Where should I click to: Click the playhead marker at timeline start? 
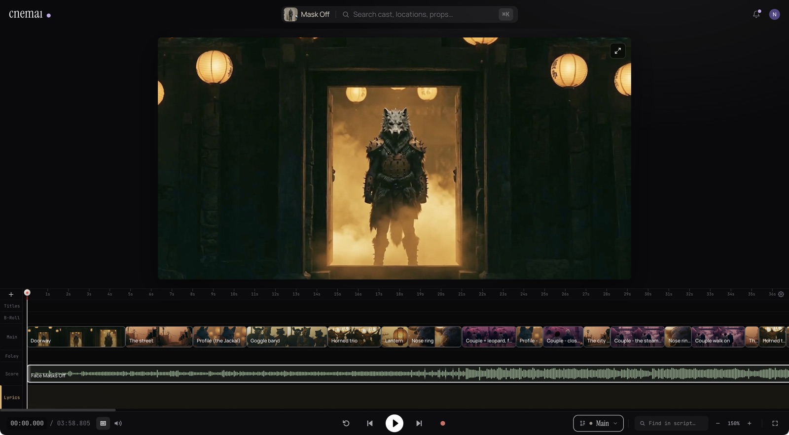point(27,293)
